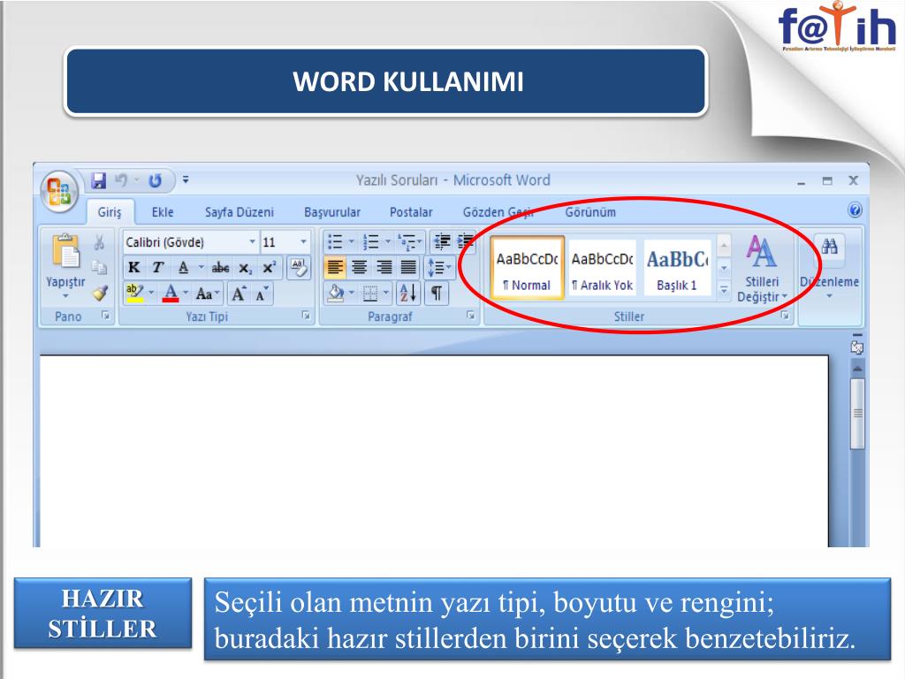Switch to the Giriş tab
Viewport: 905px width, 679px height.
110,212
